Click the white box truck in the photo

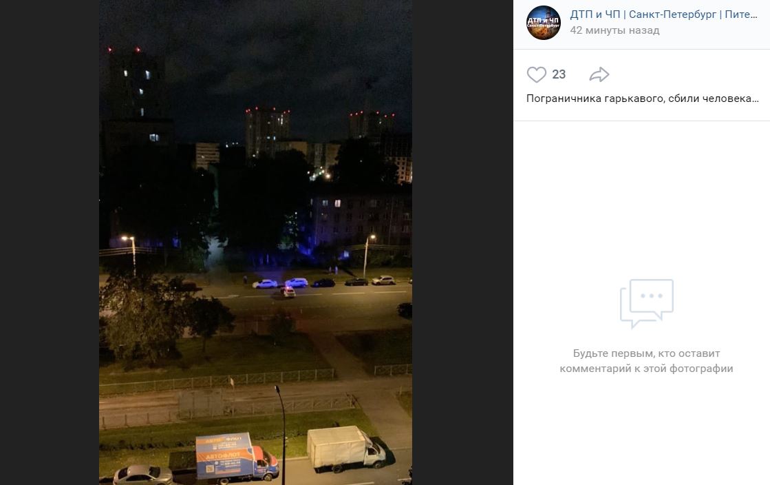tap(345, 448)
